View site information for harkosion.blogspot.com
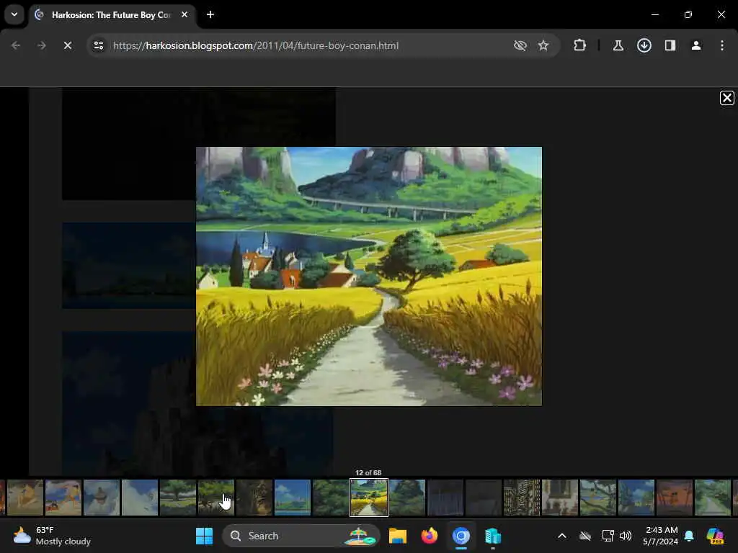The image size is (738, 553). click(99, 45)
